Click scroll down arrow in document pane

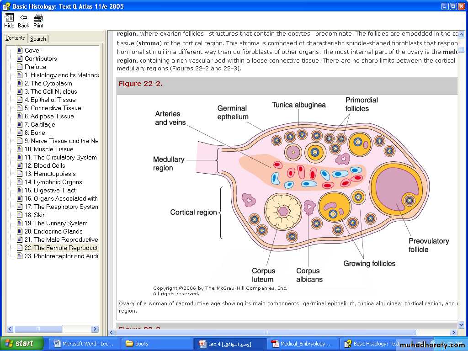point(461,325)
